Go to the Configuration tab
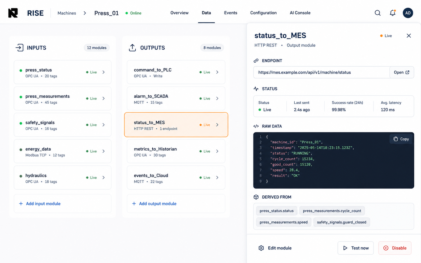The width and height of the screenshot is (421, 263). click(263, 13)
